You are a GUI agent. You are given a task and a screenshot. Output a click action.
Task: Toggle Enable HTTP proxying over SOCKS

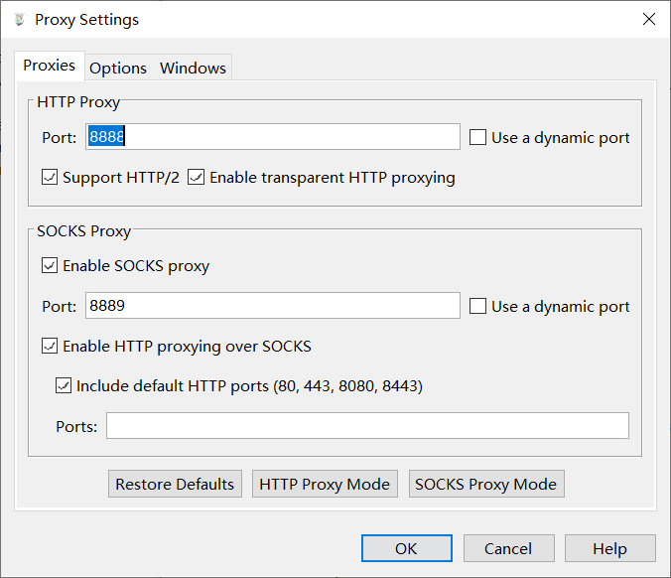click(50, 347)
